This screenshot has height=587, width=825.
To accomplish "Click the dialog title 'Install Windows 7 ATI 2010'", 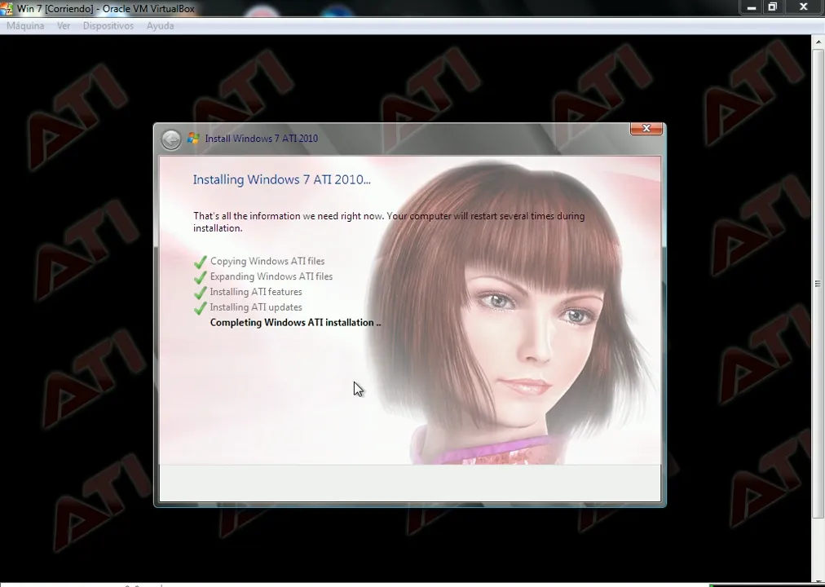I will point(261,139).
